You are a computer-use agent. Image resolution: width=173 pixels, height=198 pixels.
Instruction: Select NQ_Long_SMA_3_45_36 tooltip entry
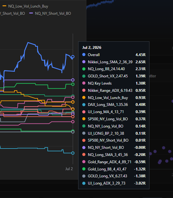[108, 155]
